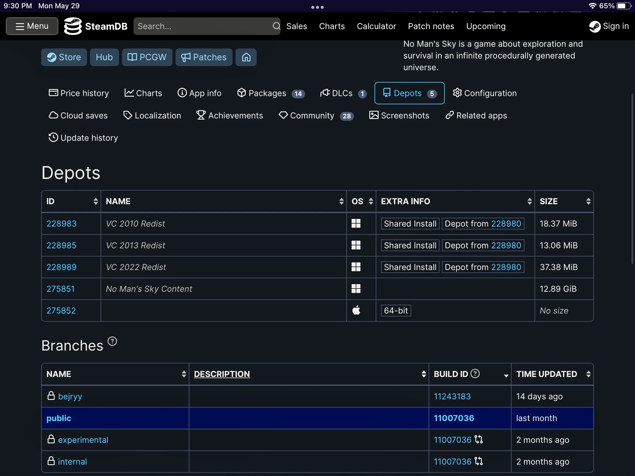Switch to the App info tab

(199, 93)
